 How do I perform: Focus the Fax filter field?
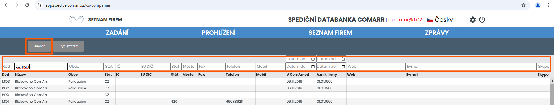pyautogui.click(x=211, y=67)
